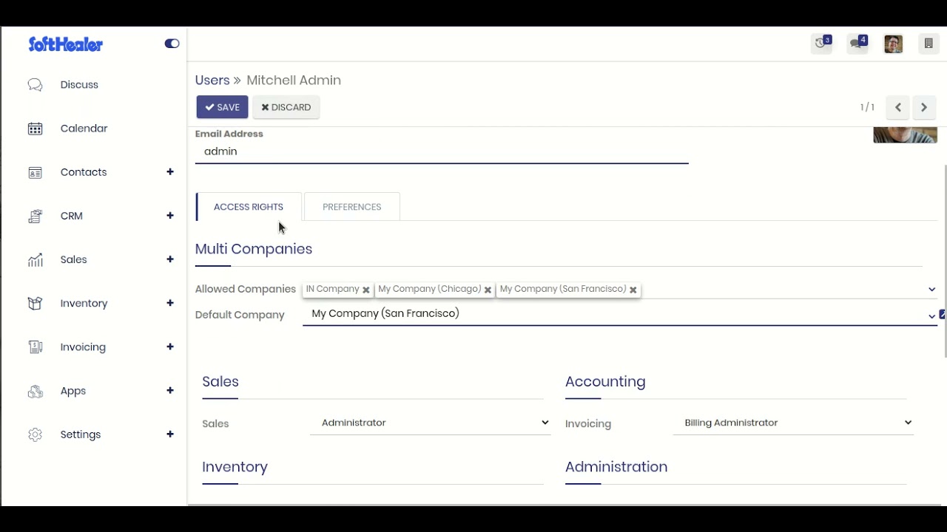Go to previous record arrow

pos(898,107)
